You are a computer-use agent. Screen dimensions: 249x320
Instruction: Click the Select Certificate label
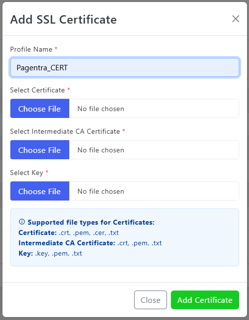[37, 90]
